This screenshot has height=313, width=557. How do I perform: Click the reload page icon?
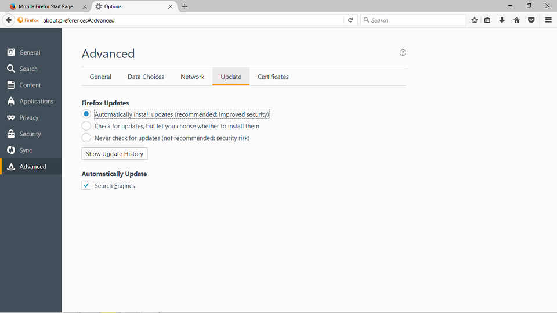[x=350, y=20]
